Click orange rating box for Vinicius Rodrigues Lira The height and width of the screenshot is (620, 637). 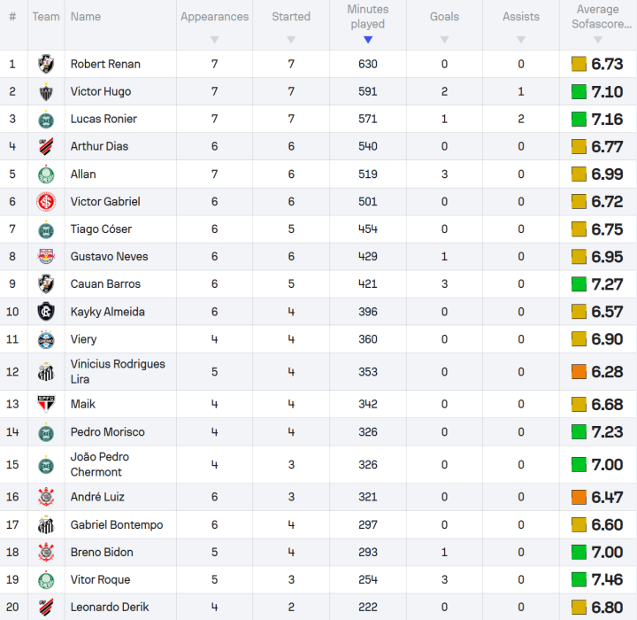point(579,372)
